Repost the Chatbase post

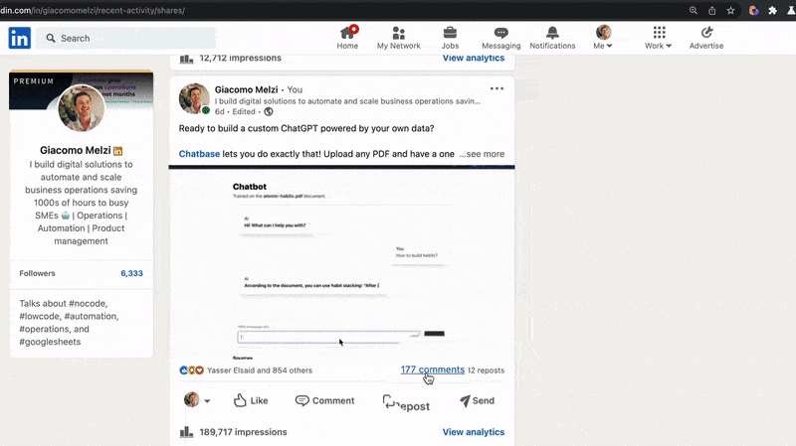406,403
